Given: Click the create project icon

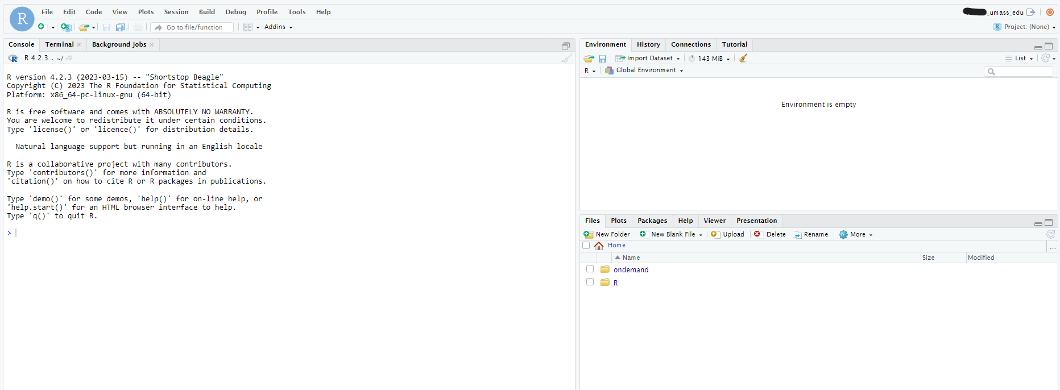Looking at the screenshot, I should 66,27.
